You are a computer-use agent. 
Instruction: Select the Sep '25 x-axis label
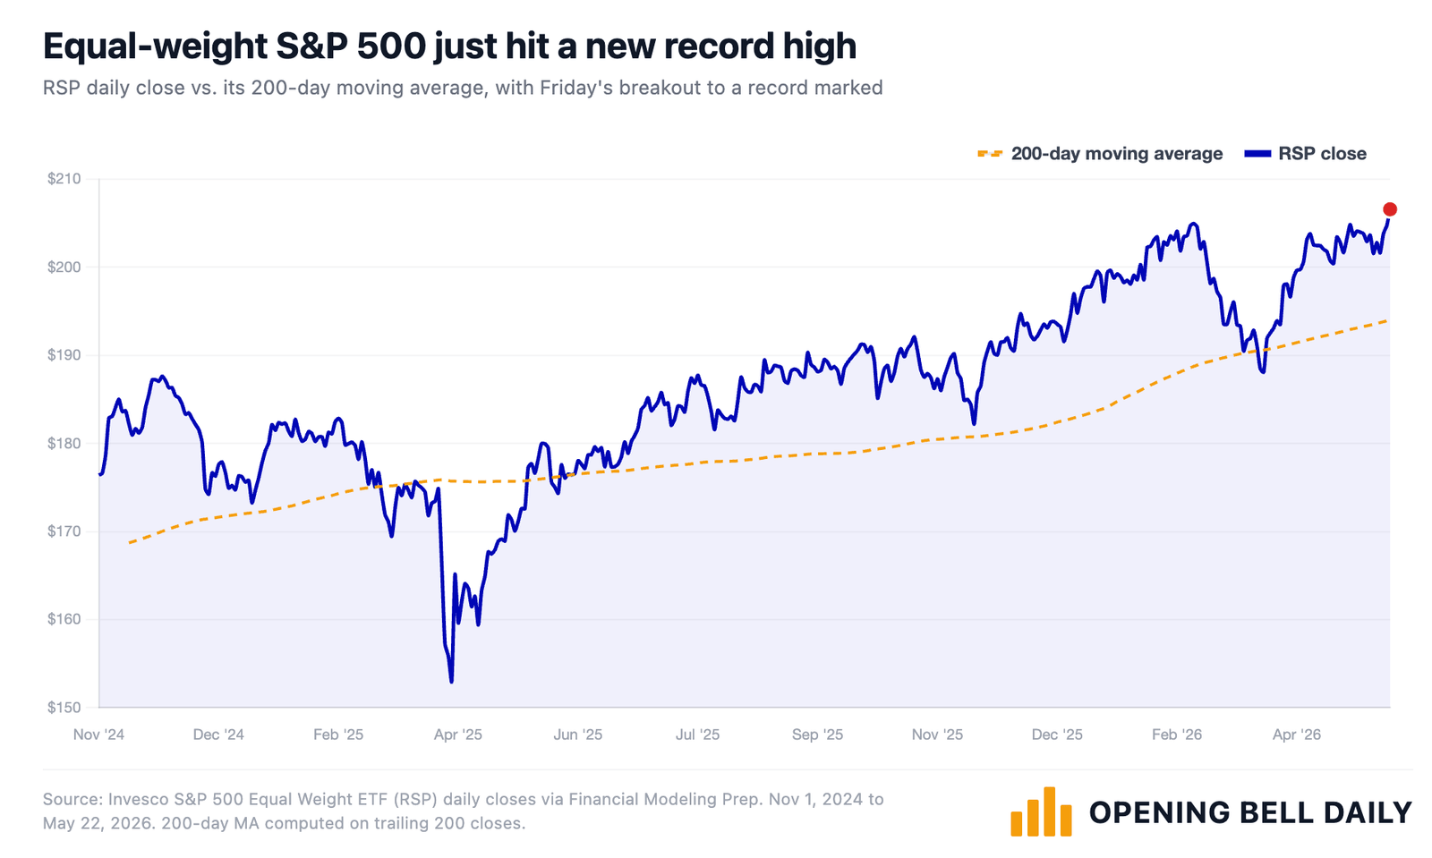(817, 735)
